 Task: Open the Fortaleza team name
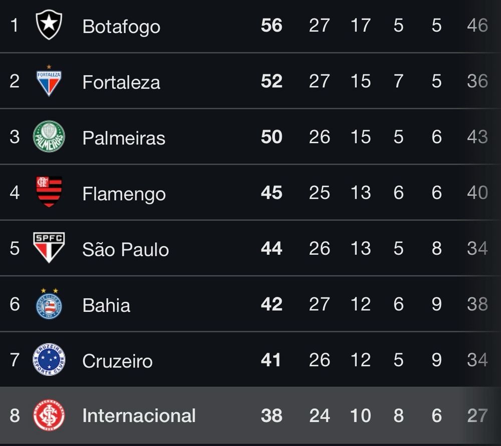(121, 83)
